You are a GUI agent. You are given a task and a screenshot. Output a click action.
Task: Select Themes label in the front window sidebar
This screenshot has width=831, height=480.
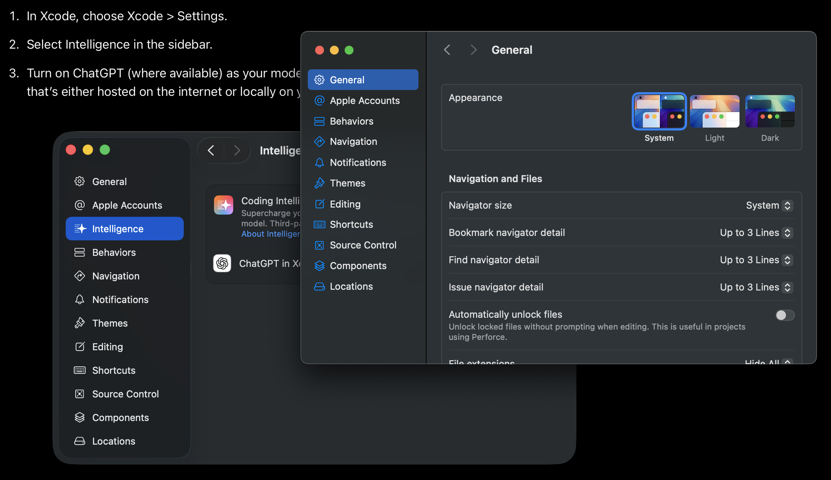(x=348, y=183)
